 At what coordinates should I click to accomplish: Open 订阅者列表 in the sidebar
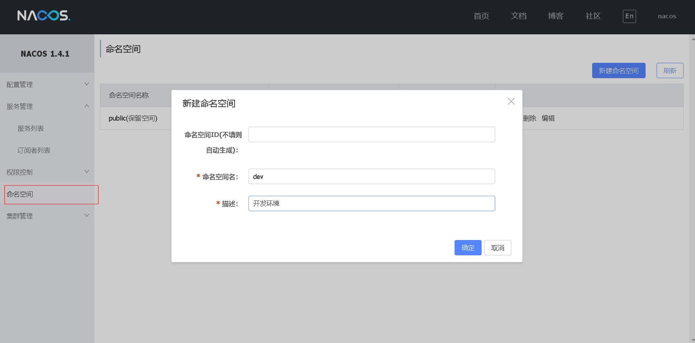(x=34, y=150)
